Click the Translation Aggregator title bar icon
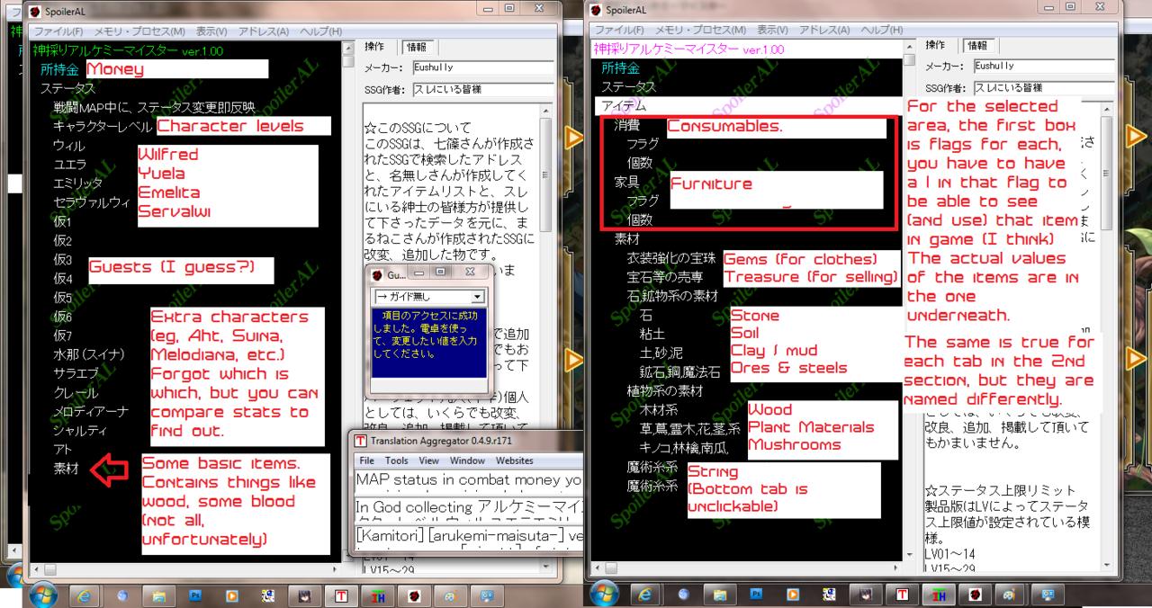This screenshot has width=1152, height=608. pyautogui.click(x=361, y=441)
